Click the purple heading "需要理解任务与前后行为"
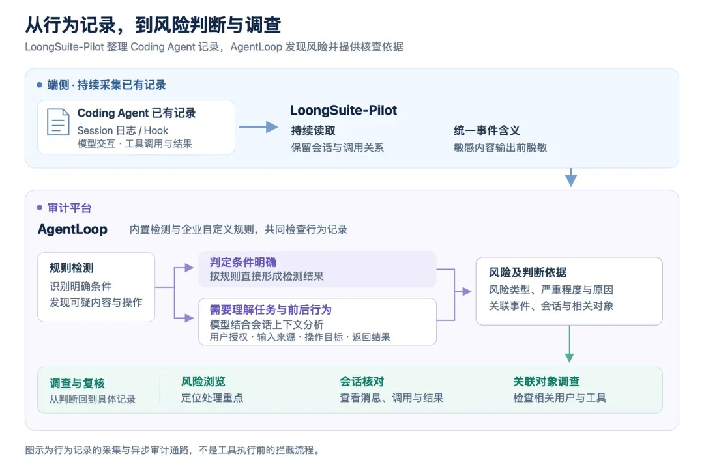This screenshot has height=469, width=704. 271,309
